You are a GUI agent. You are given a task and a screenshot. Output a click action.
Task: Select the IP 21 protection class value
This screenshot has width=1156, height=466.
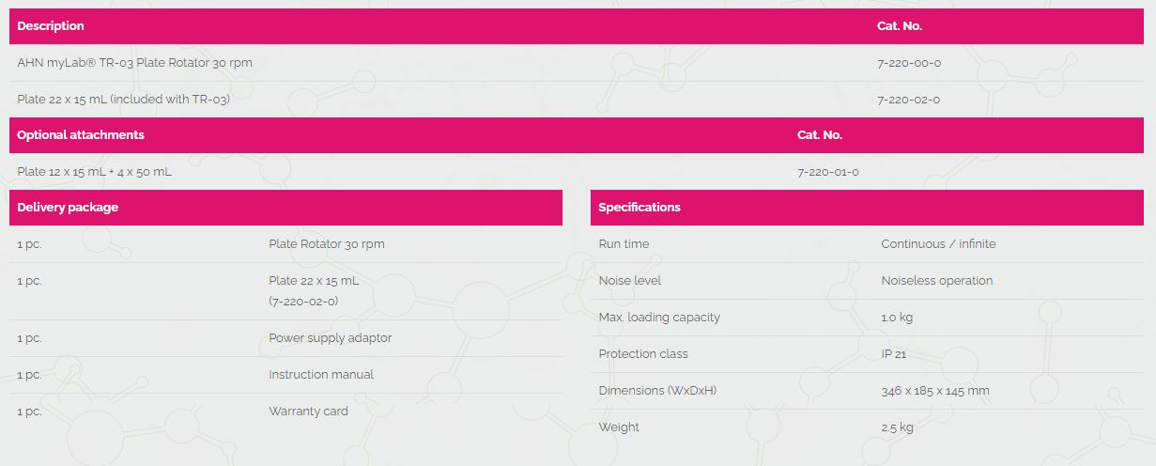pyautogui.click(x=893, y=354)
